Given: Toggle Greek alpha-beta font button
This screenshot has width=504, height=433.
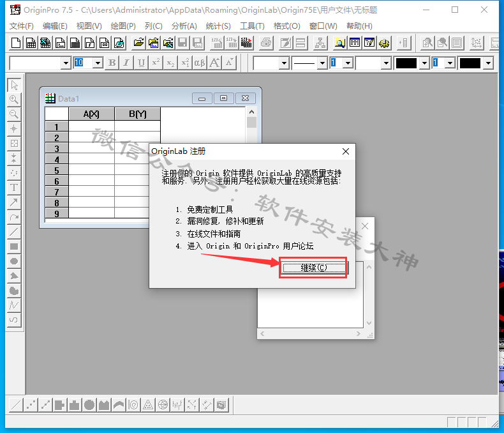Looking at the screenshot, I should tap(200, 63).
